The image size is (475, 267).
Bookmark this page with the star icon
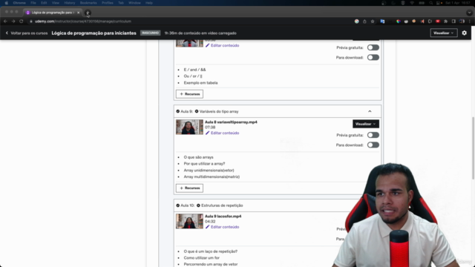coord(373,22)
